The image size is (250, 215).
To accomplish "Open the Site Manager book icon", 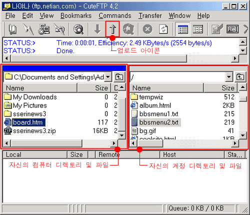I will pos(12,29).
